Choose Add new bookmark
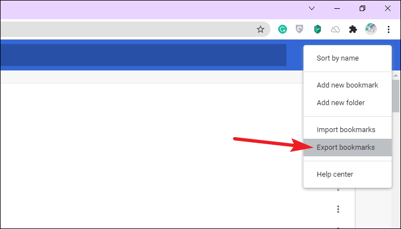This screenshot has height=229, width=401. (x=347, y=85)
